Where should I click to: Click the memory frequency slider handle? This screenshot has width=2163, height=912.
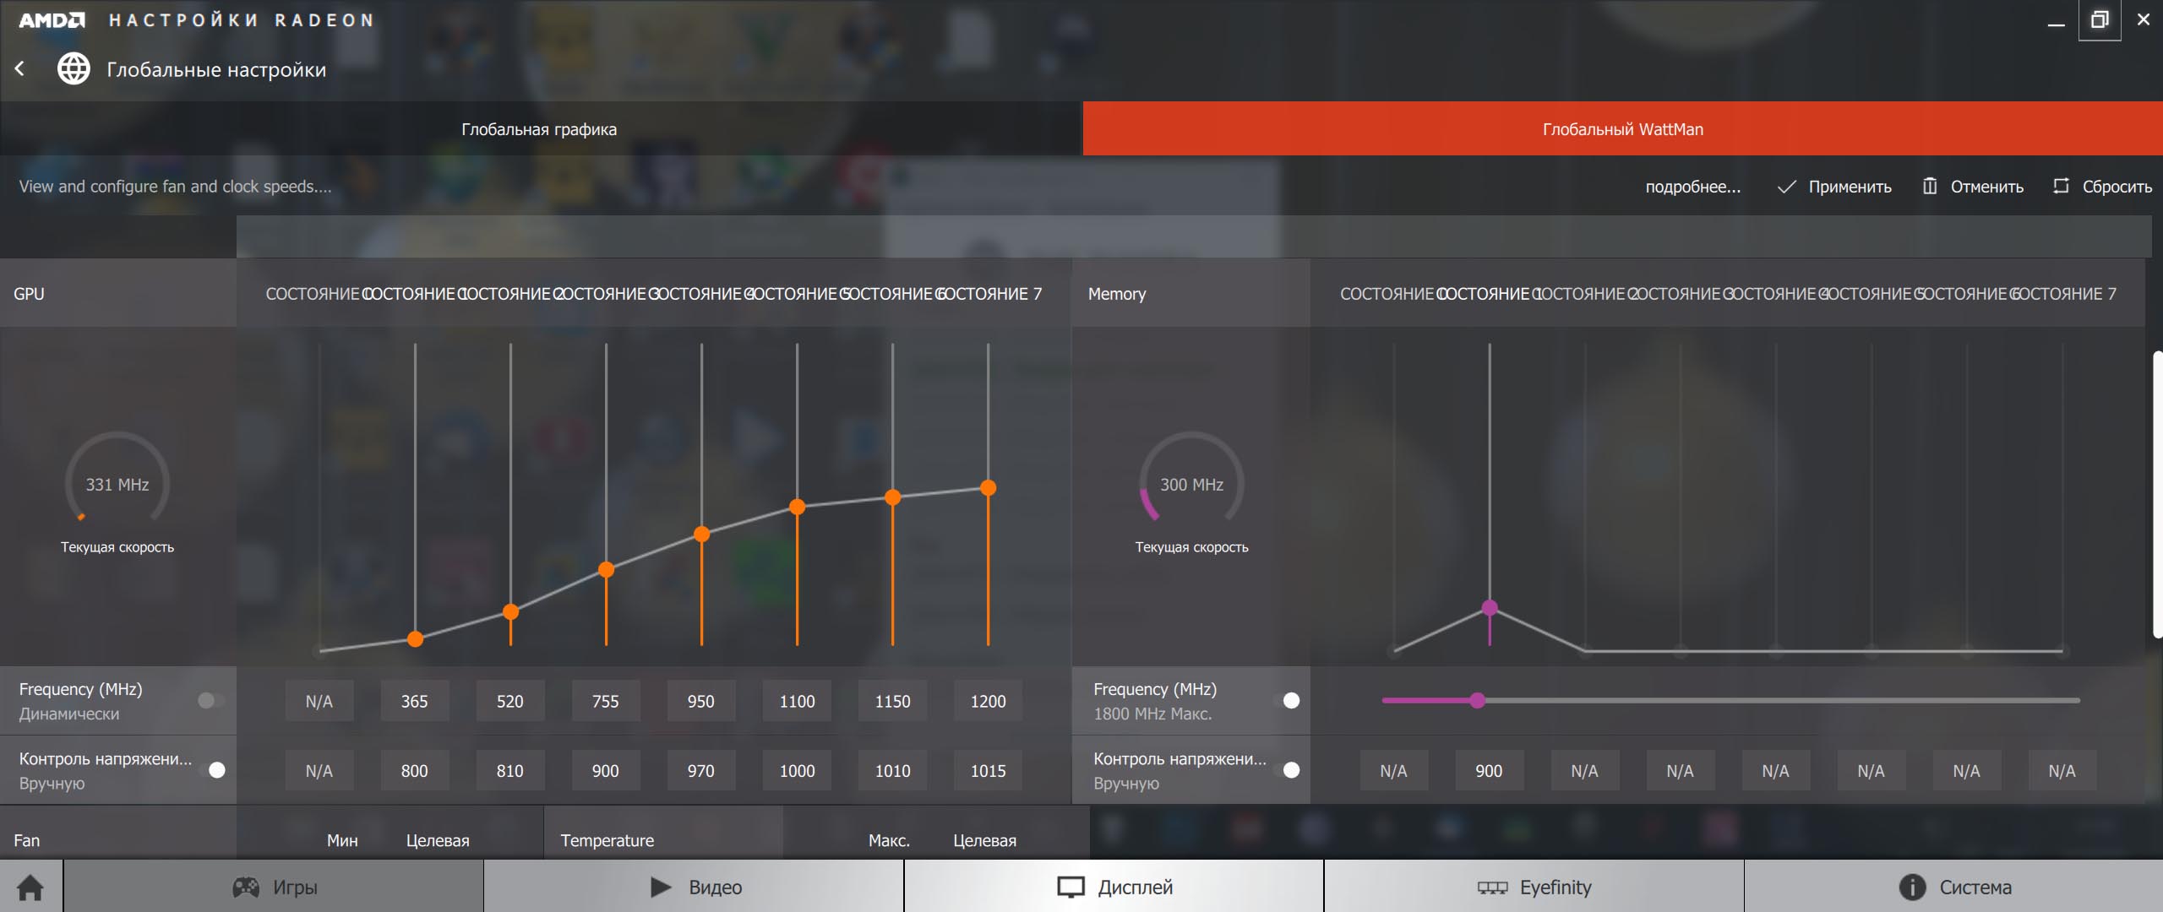coord(1477,701)
